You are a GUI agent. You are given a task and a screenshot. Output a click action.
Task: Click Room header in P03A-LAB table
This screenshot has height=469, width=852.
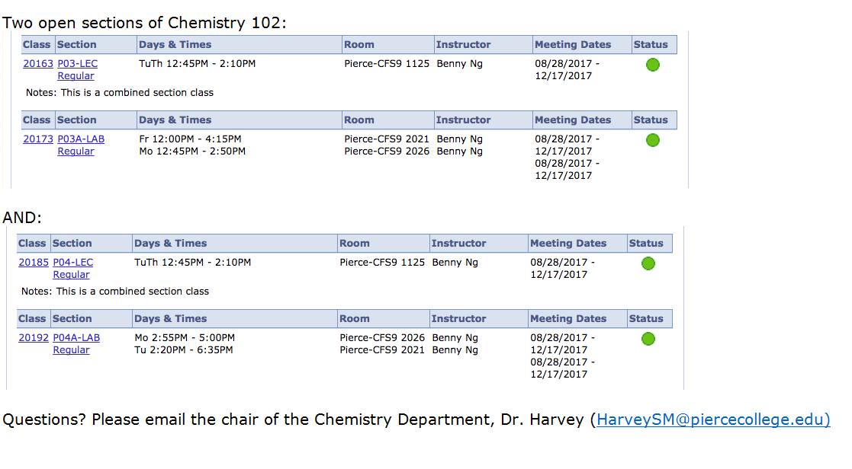pyautogui.click(x=359, y=120)
